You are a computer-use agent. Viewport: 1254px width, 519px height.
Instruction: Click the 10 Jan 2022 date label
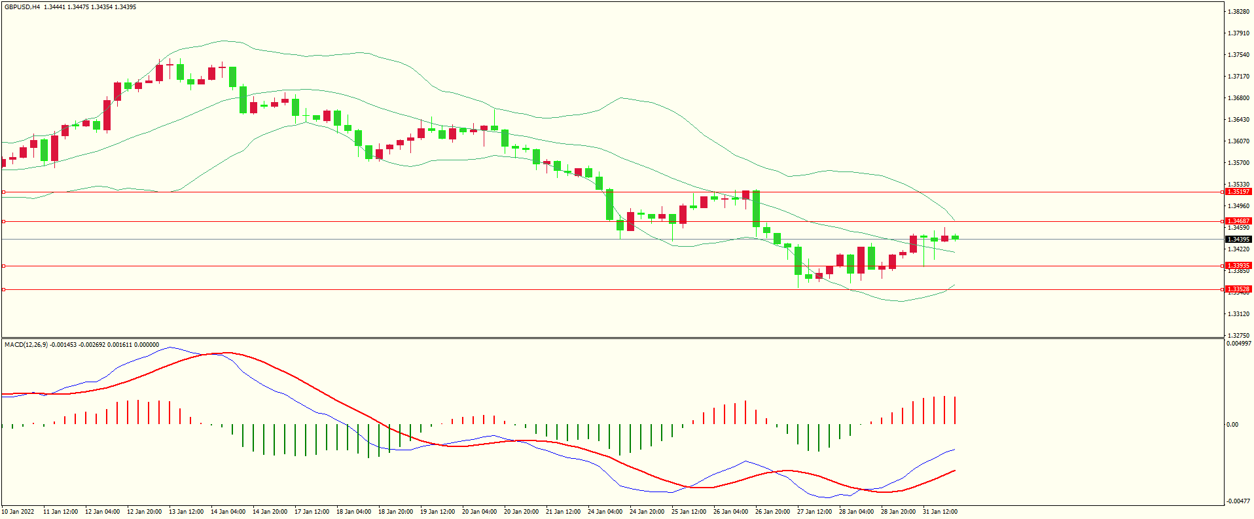(18, 512)
